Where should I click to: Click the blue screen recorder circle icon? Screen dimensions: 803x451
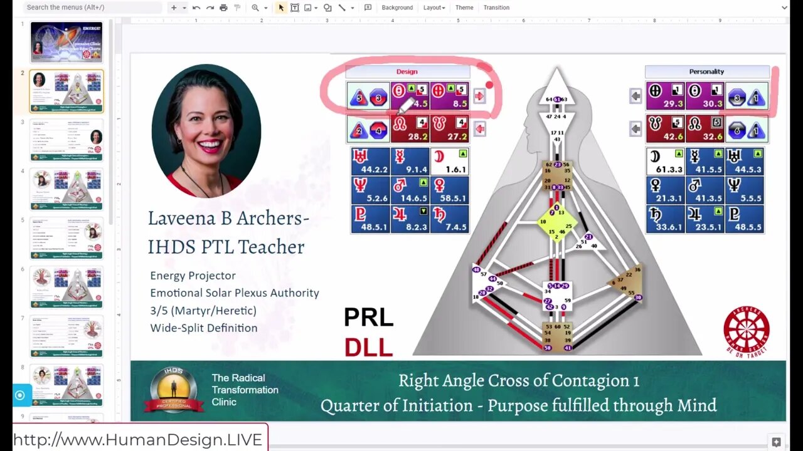click(x=20, y=395)
